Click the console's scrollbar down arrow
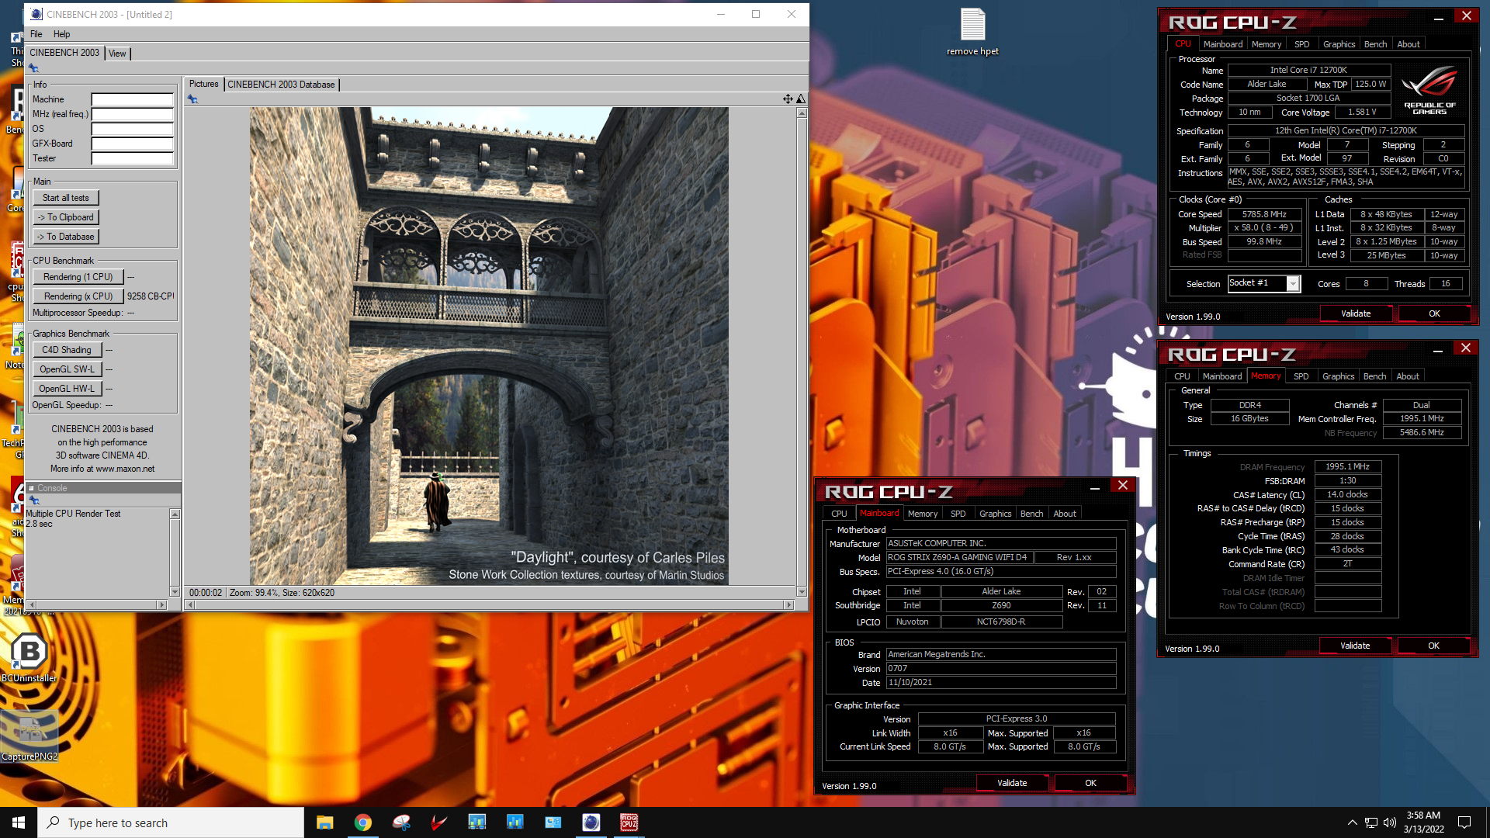Viewport: 1490px width, 838px height. (175, 591)
